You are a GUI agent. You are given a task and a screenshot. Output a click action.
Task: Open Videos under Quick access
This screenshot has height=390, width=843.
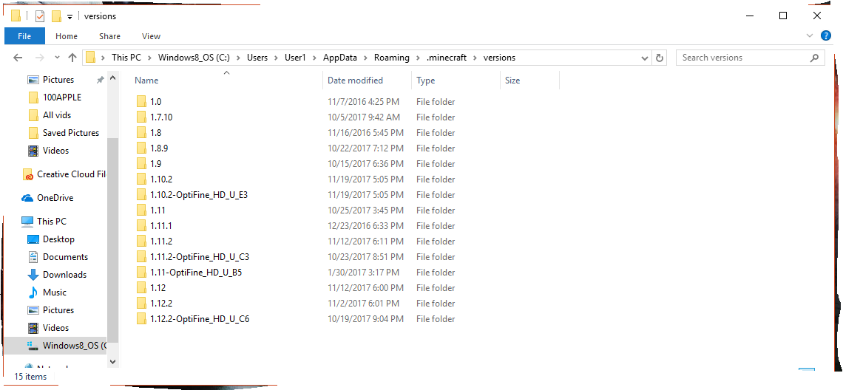(x=56, y=151)
